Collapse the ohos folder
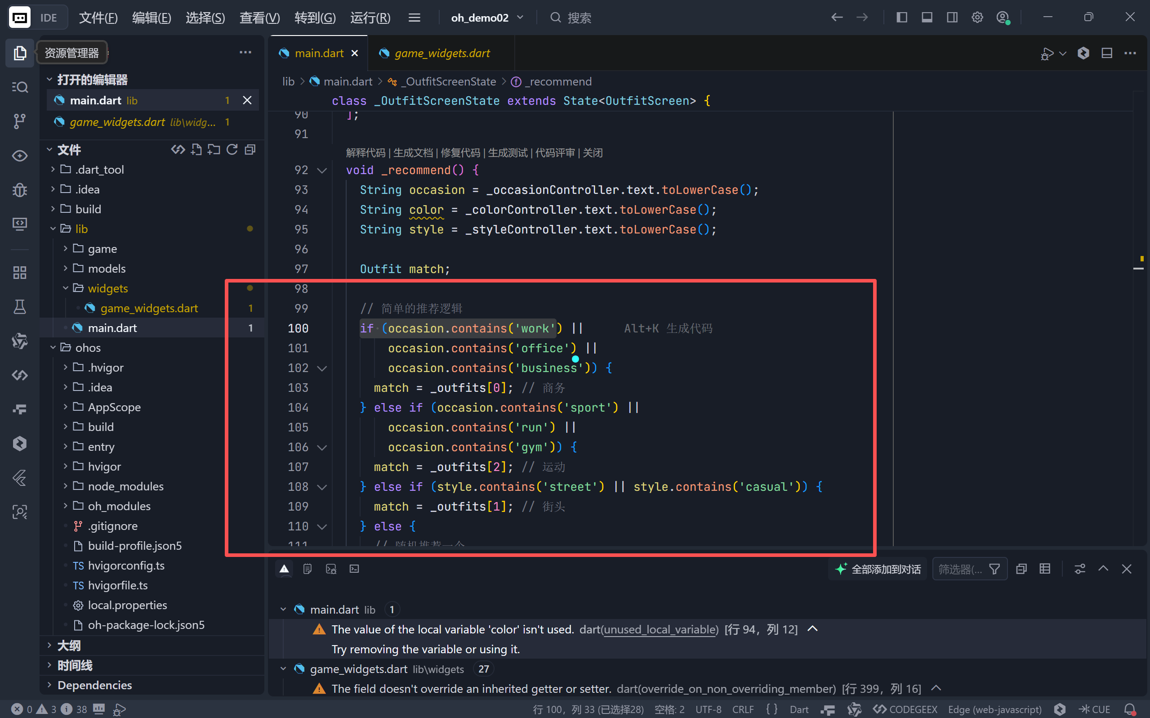Viewport: 1150px width, 718px height. 88,348
